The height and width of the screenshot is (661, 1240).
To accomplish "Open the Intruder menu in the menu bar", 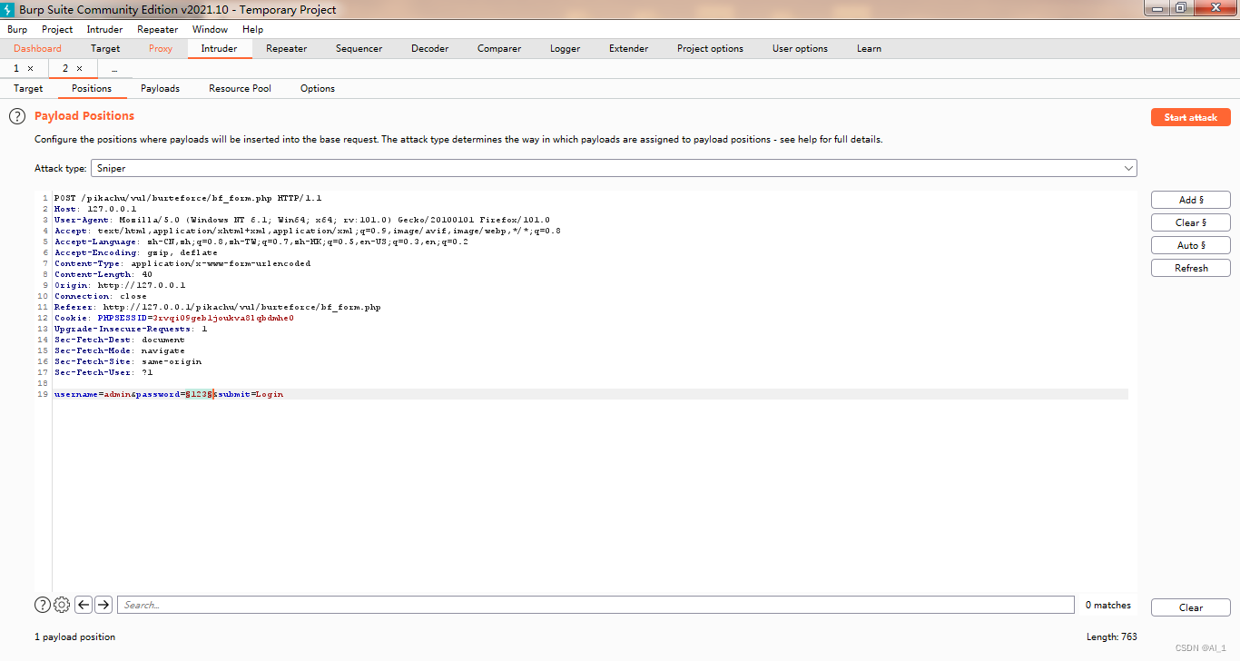I will (104, 29).
